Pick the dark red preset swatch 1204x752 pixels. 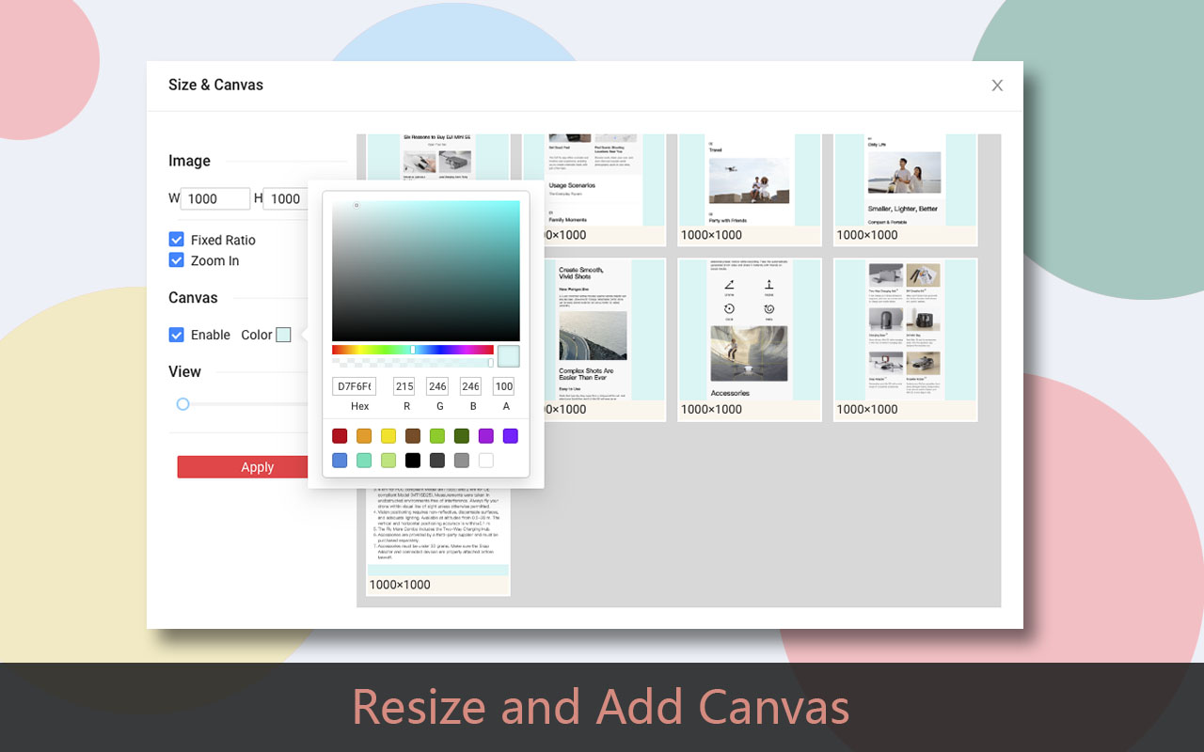[x=340, y=436]
